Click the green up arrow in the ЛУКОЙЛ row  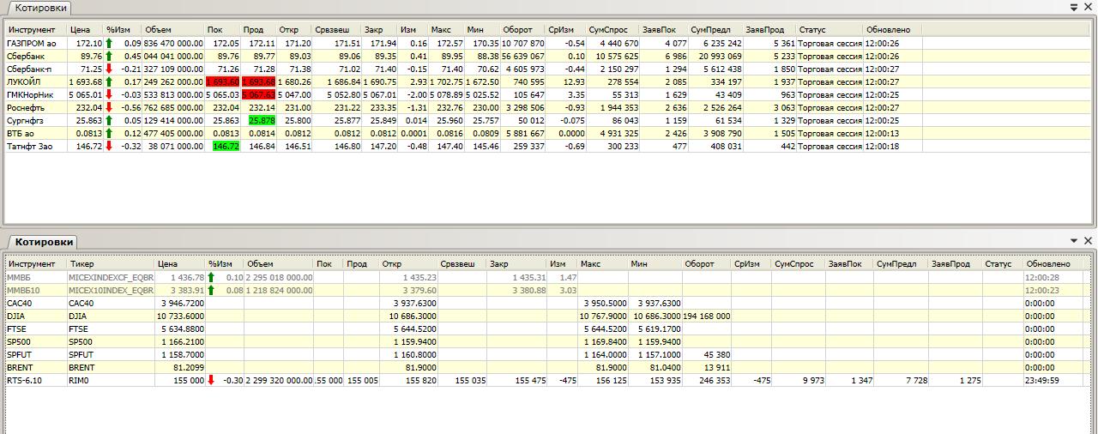109,81
